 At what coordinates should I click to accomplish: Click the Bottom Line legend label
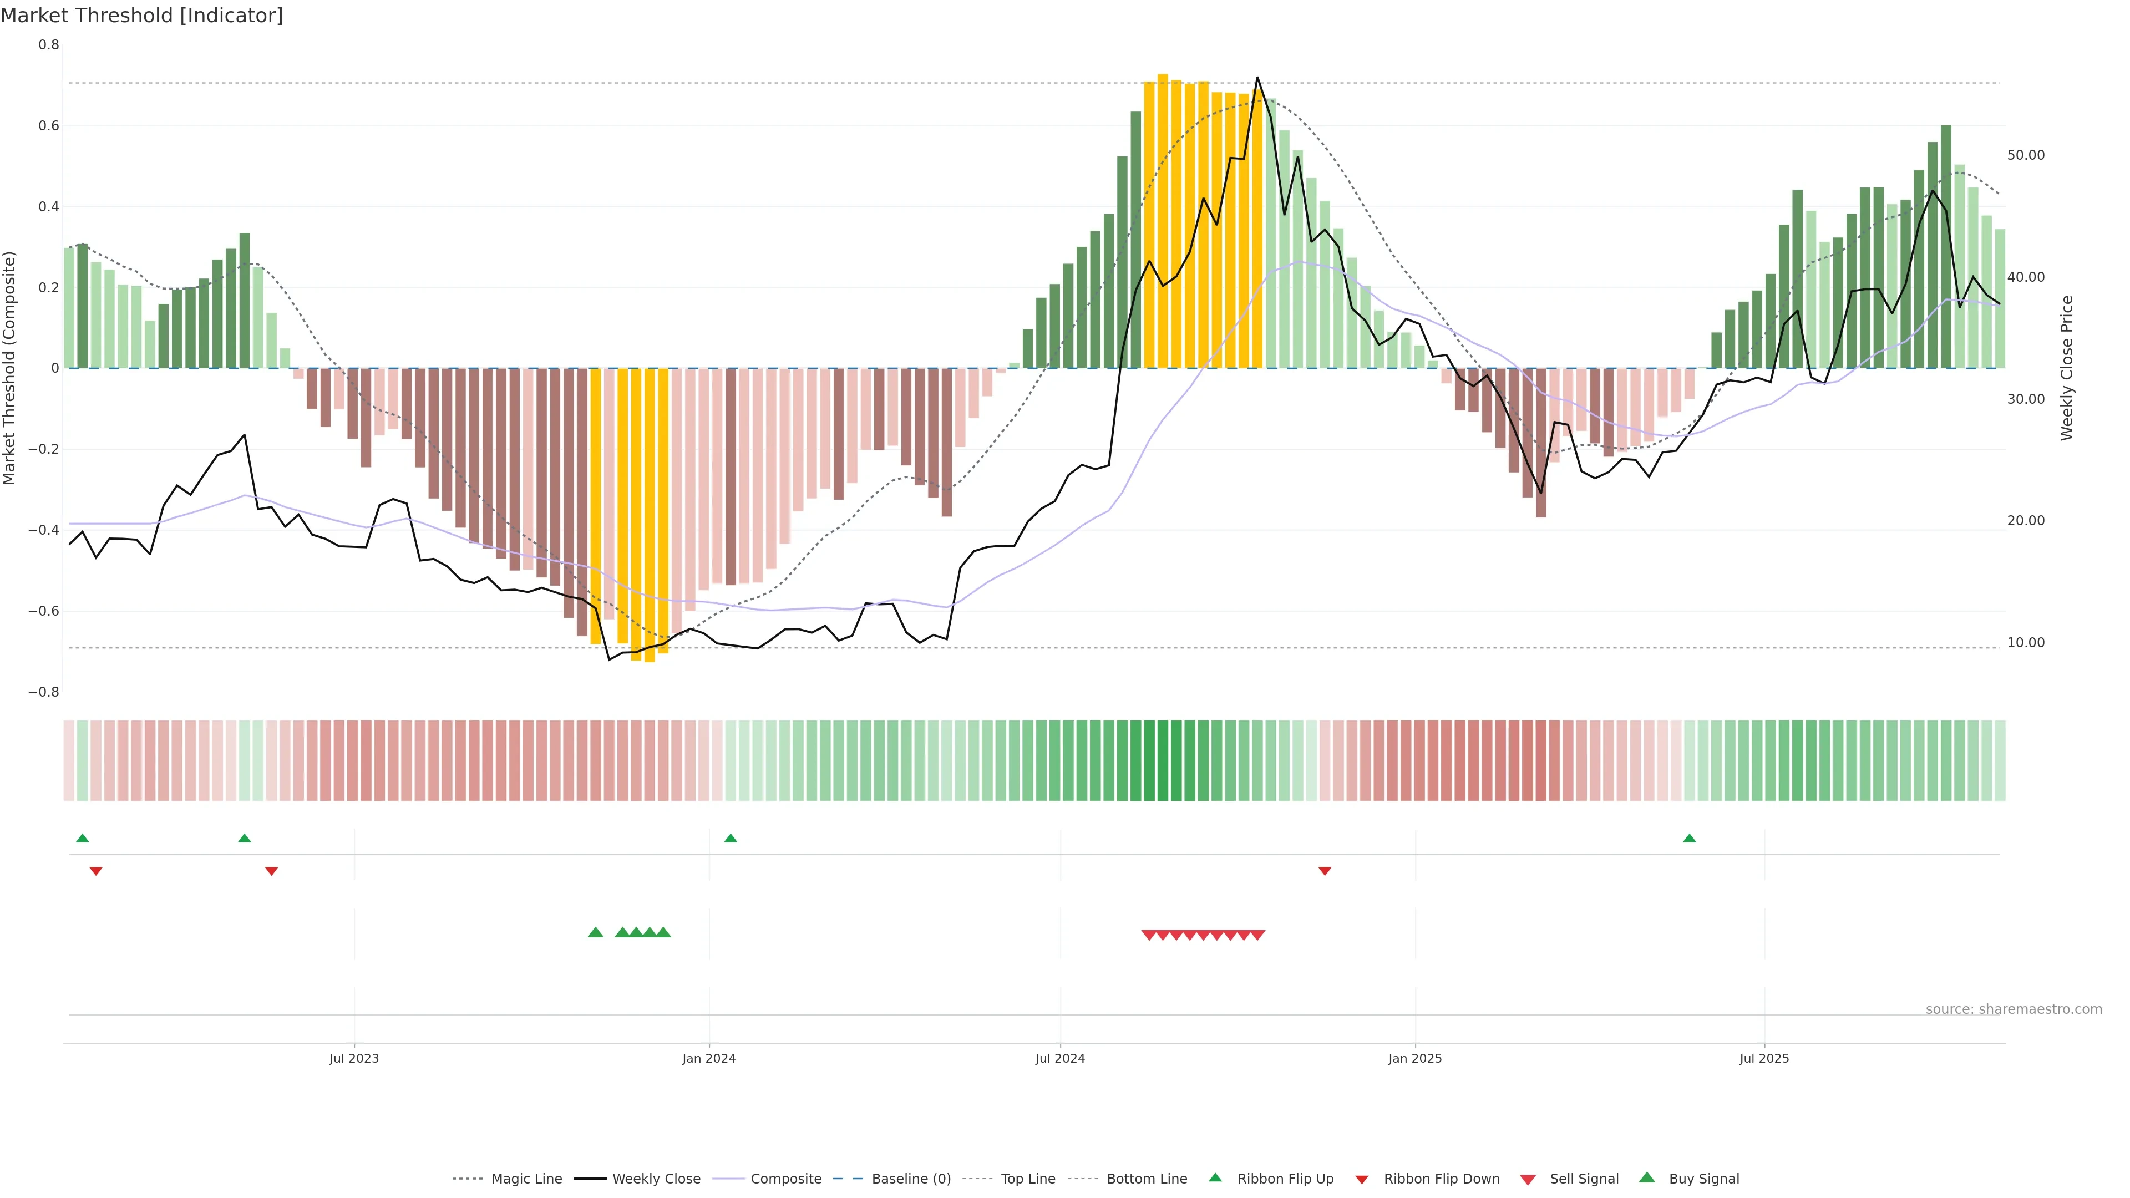[x=1146, y=1179]
